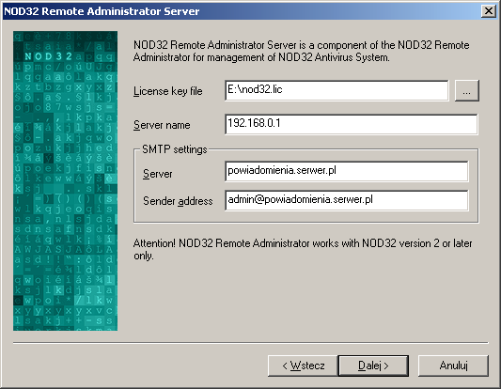Viewport: 501px width, 389px height.
Task: Select the Server name input field
Action: [x=352, y=124]
